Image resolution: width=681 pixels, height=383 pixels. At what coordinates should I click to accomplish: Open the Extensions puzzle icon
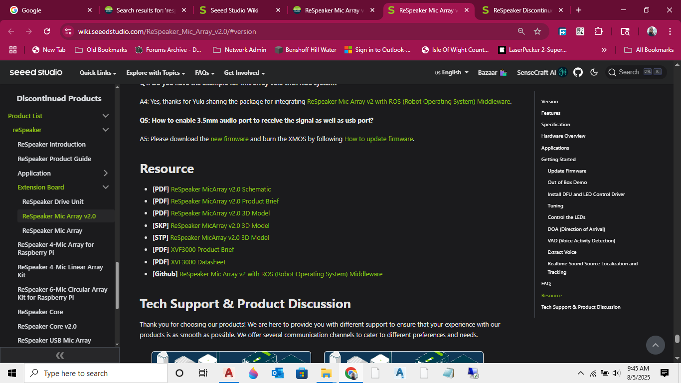[x=598, y=31]
